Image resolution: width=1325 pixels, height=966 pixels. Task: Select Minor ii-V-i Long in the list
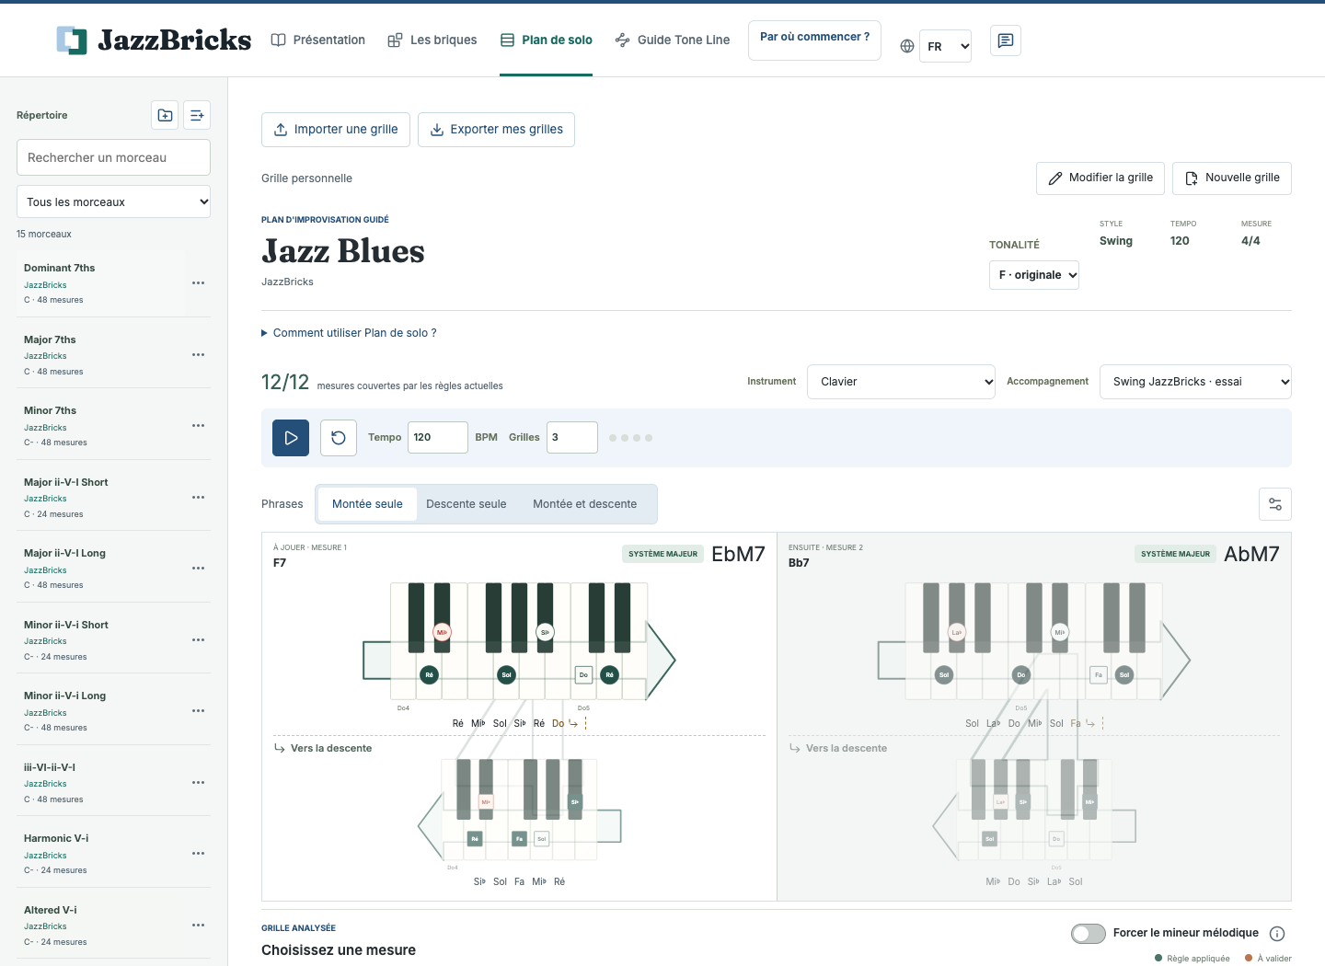coord(101,711)
